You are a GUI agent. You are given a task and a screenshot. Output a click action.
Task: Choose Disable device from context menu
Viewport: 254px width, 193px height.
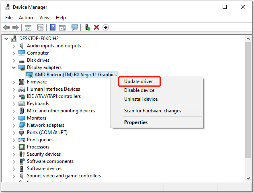click(139, 90)
